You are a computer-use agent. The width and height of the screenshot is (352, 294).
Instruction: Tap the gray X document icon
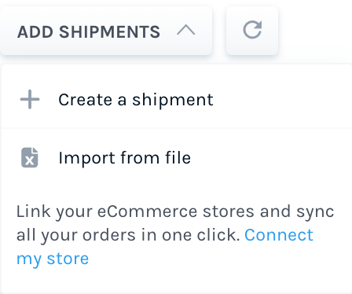point(30,157)
